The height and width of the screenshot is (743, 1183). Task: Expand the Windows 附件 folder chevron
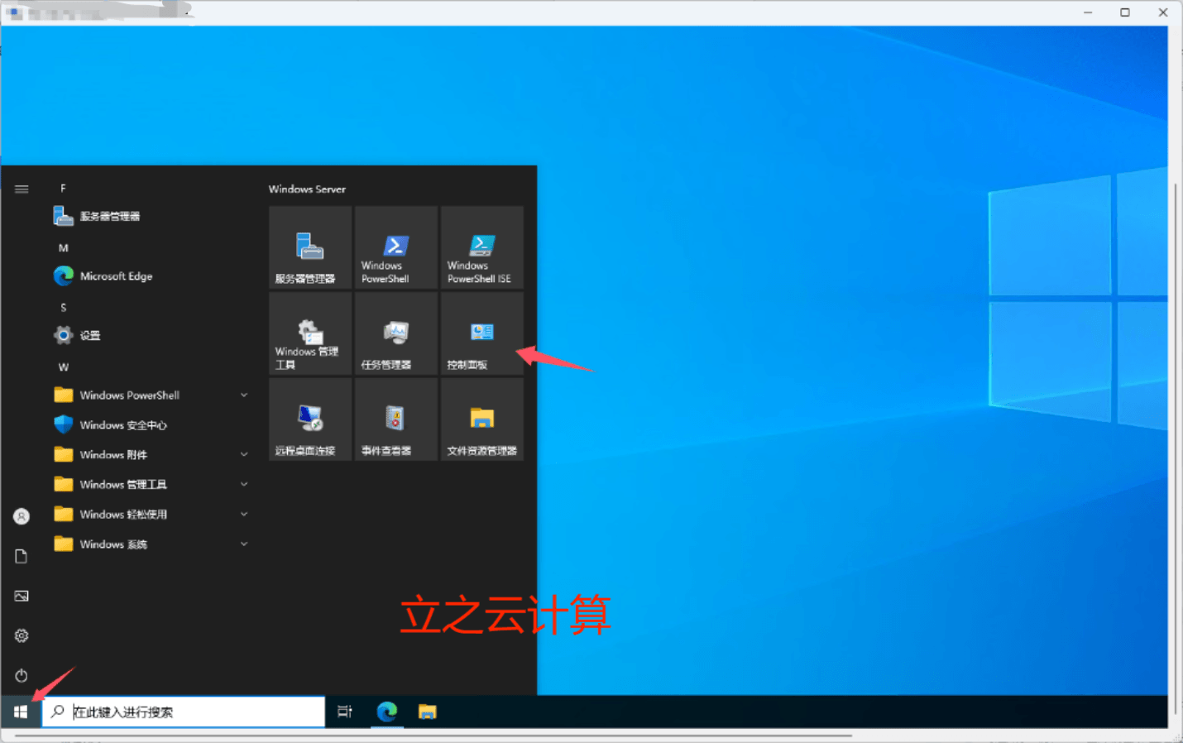[x=244, y=455]
